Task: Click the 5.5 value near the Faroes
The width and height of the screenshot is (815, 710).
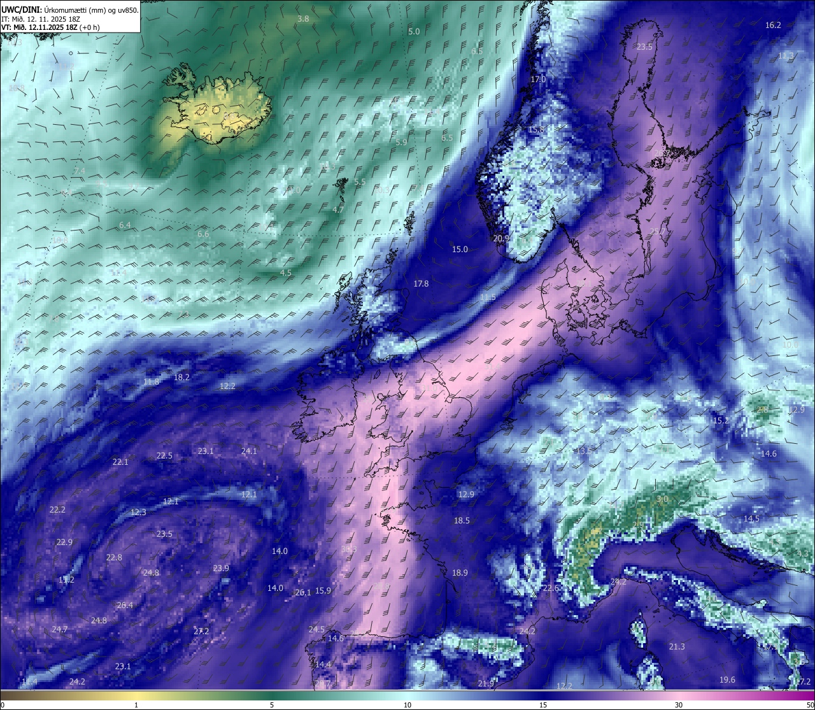Action: click(x=360, y=181)
